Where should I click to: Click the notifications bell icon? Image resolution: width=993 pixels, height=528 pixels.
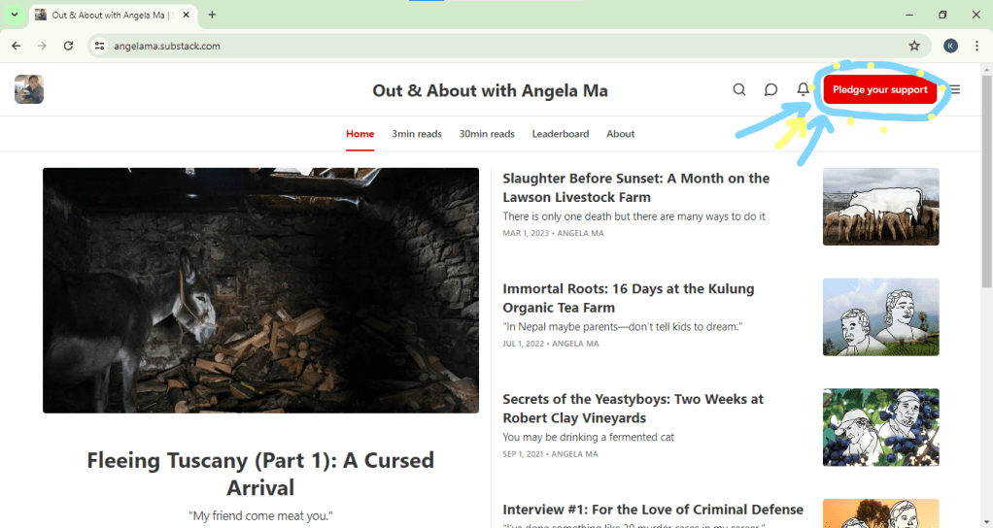(803, 89)
